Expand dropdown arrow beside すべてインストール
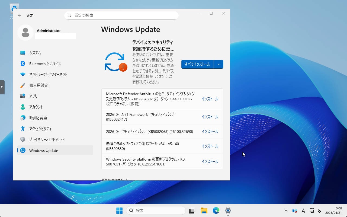Screen dimensions: 347x217 click(x=219, y=64)
